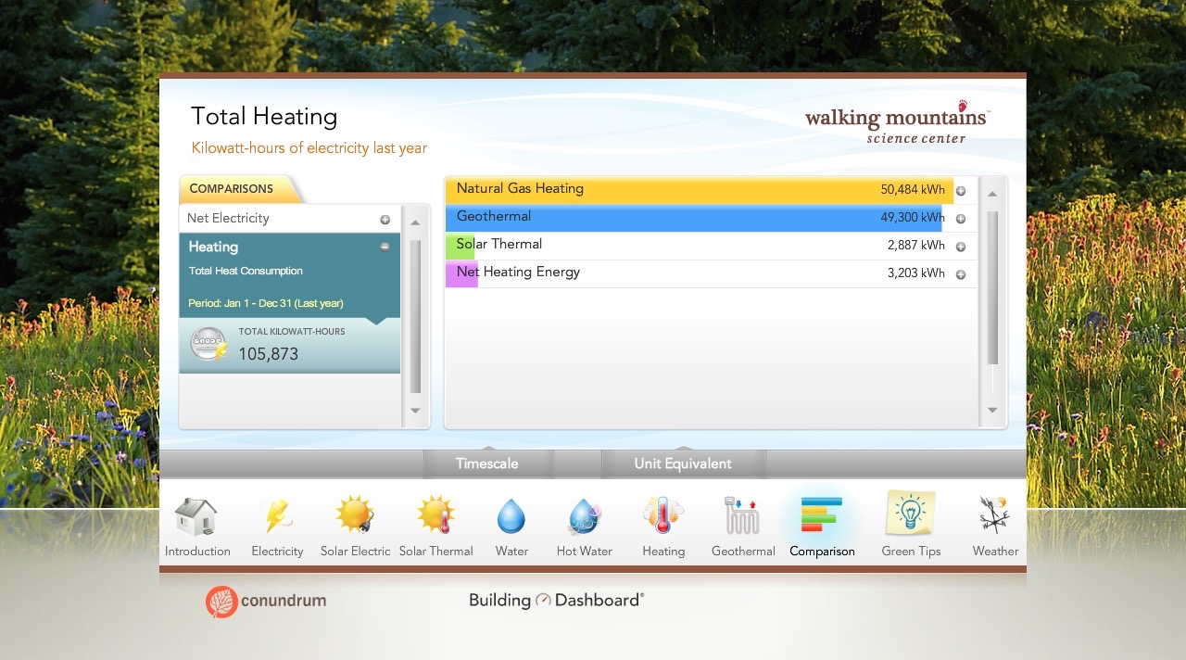Open the Solar Electric sun icon
1186x660 pixels.
pos(355,515)
